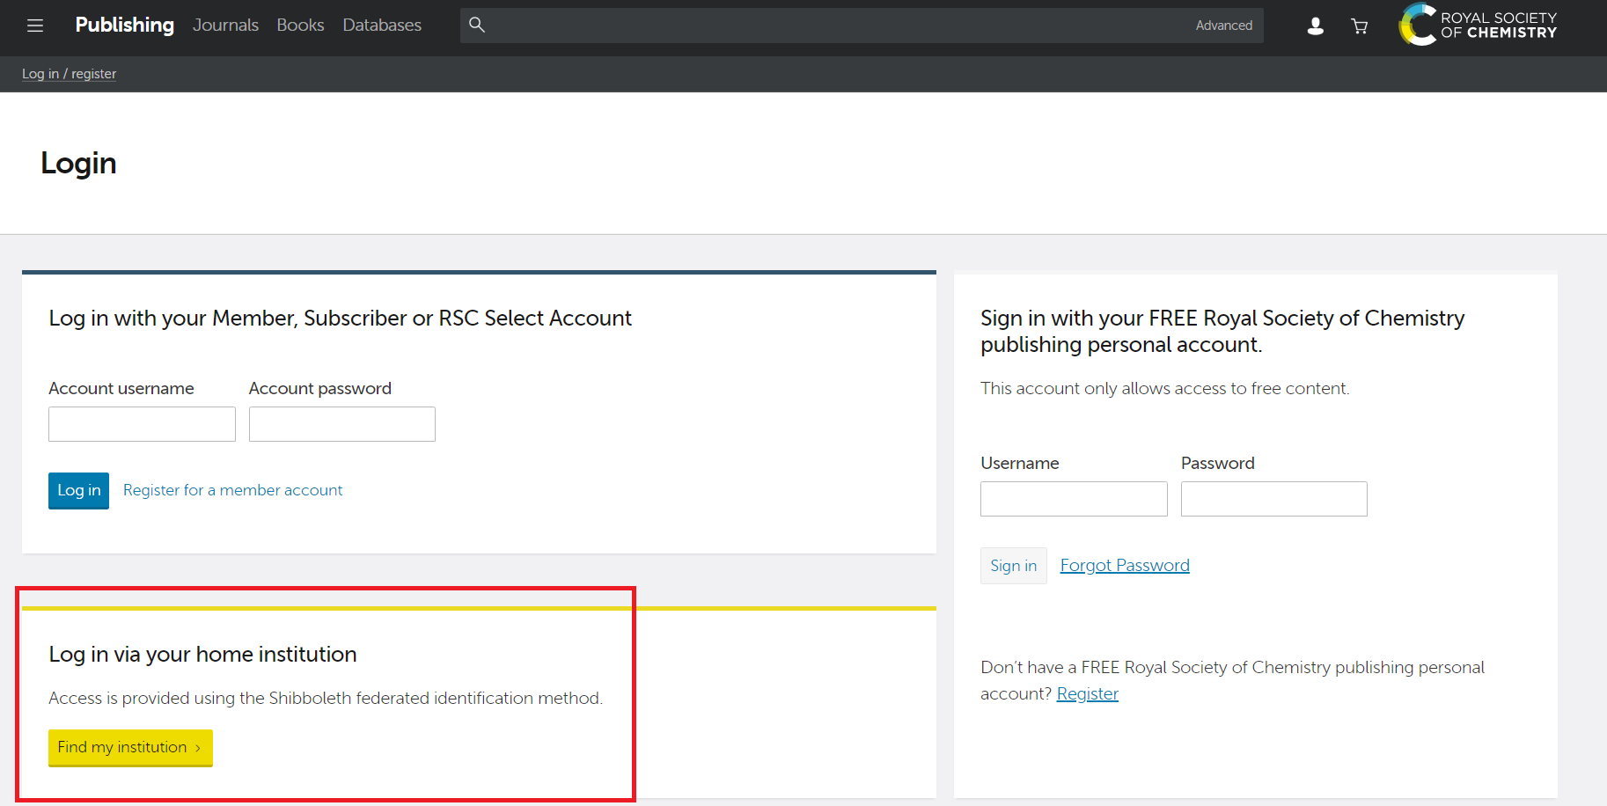Click the Royal Society of Chemistry logo
The image size is (1607, 806).
(1478, 25)
